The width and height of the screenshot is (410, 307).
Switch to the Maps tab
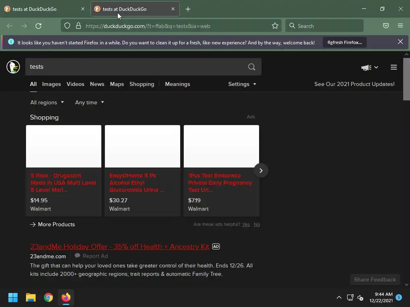tap(117, 84)
